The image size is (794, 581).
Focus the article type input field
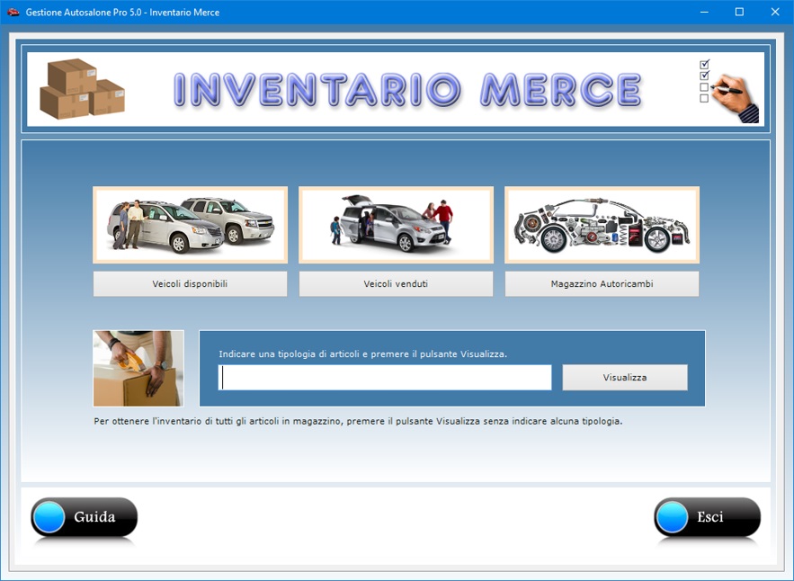(385, 378)
